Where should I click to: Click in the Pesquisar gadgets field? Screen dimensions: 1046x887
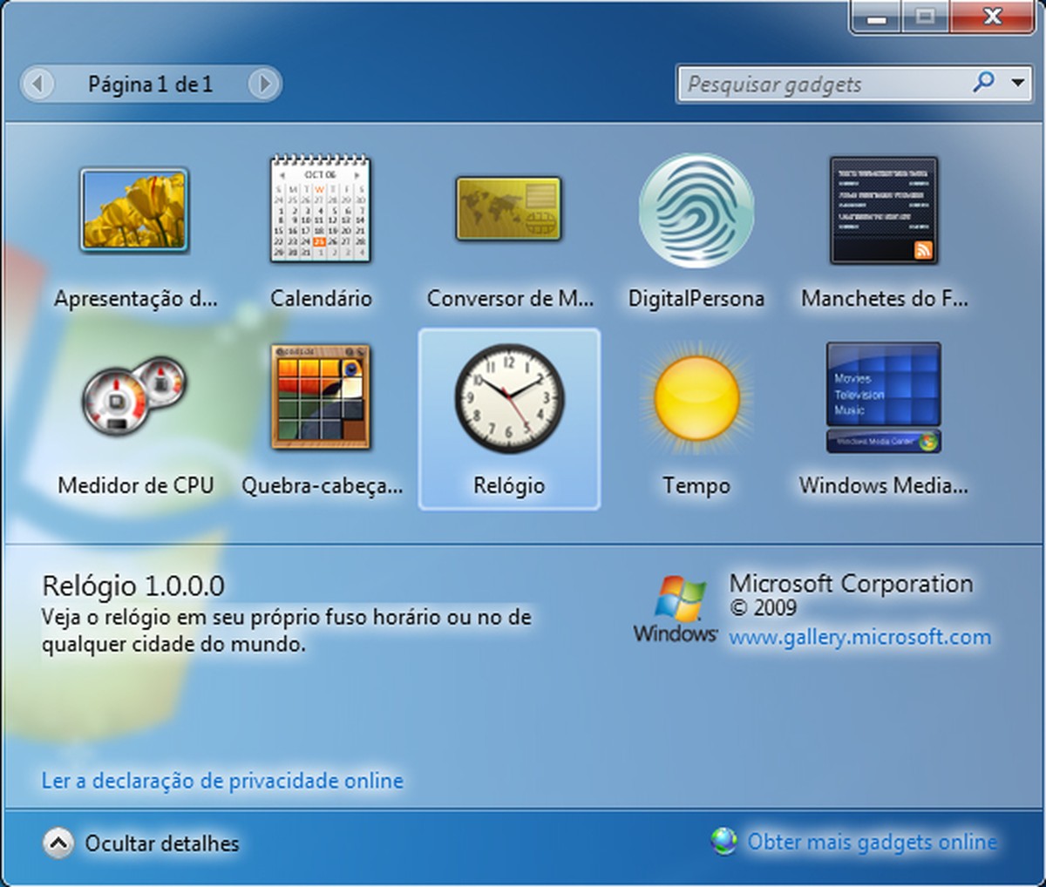pos(824,84)
